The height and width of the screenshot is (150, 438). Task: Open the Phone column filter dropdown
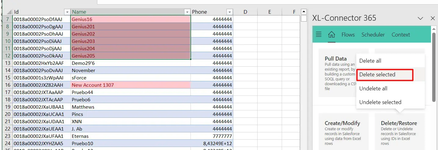tap(230, 12)
